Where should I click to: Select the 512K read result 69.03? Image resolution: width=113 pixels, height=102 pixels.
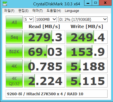(x=44, y=52)
